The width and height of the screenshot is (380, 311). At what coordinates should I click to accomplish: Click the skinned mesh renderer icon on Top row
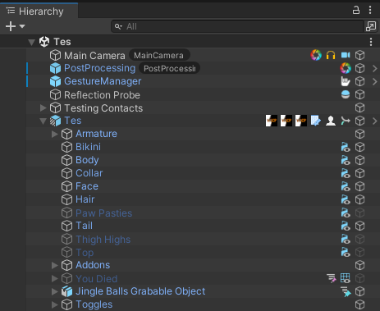click(x=346, y=252)
